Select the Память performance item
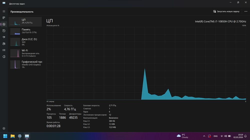 coord(25,31)
